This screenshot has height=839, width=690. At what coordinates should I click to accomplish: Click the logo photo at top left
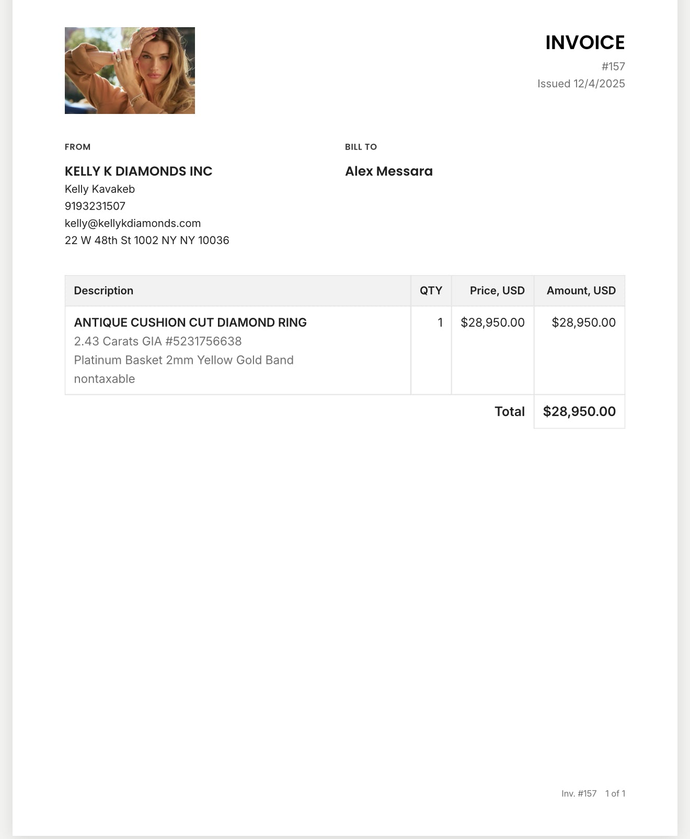click(130, 71)
